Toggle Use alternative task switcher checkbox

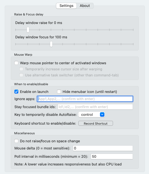(x=21, y=75)
